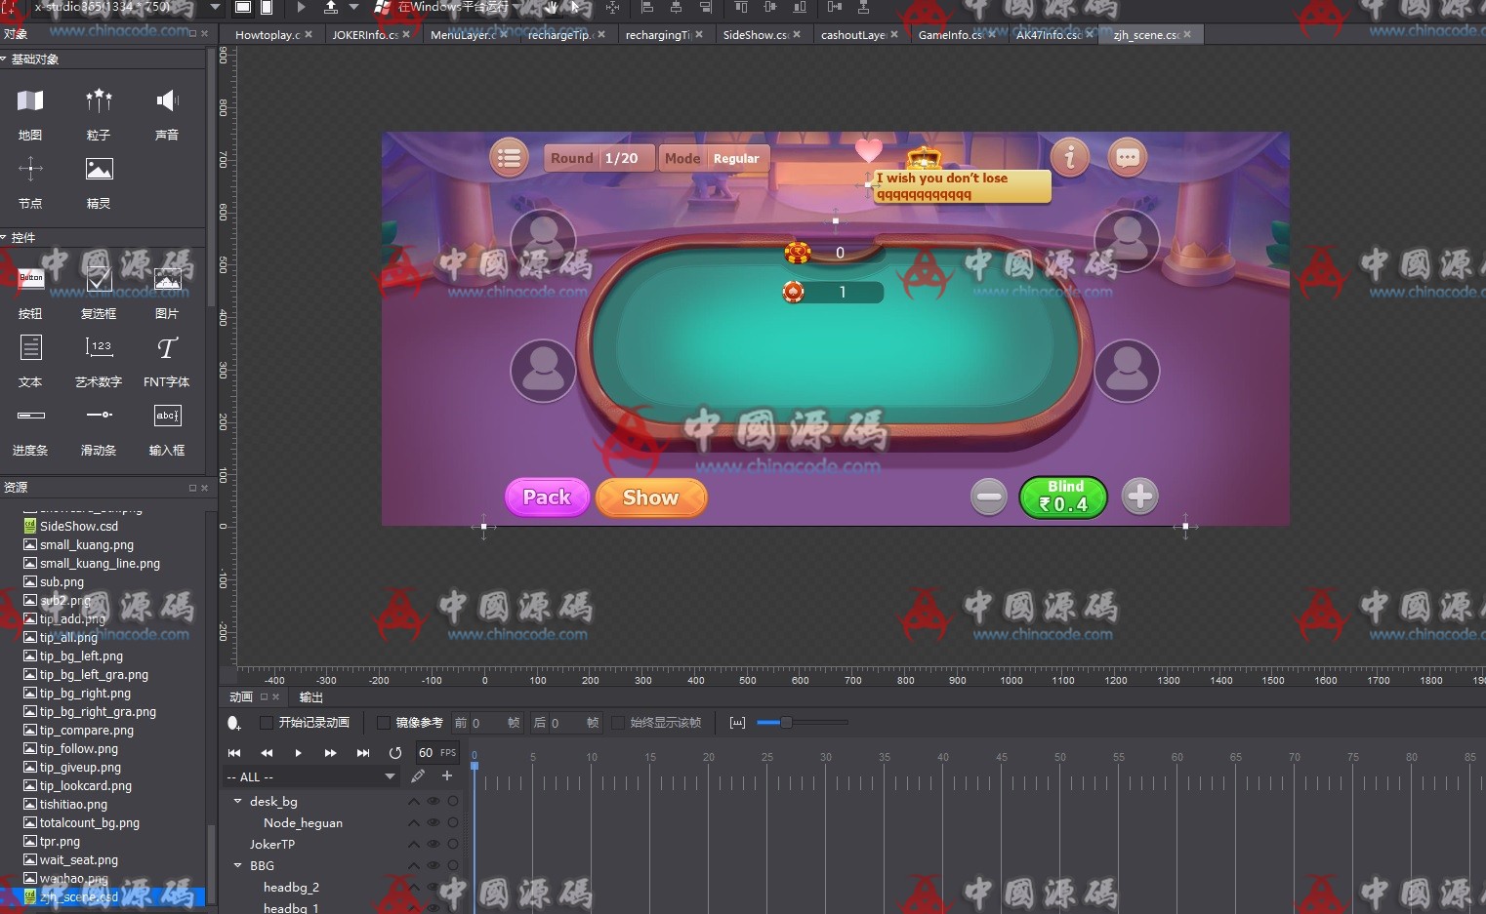Toggle the lock circle for JokerTP layer

[453, 844]
